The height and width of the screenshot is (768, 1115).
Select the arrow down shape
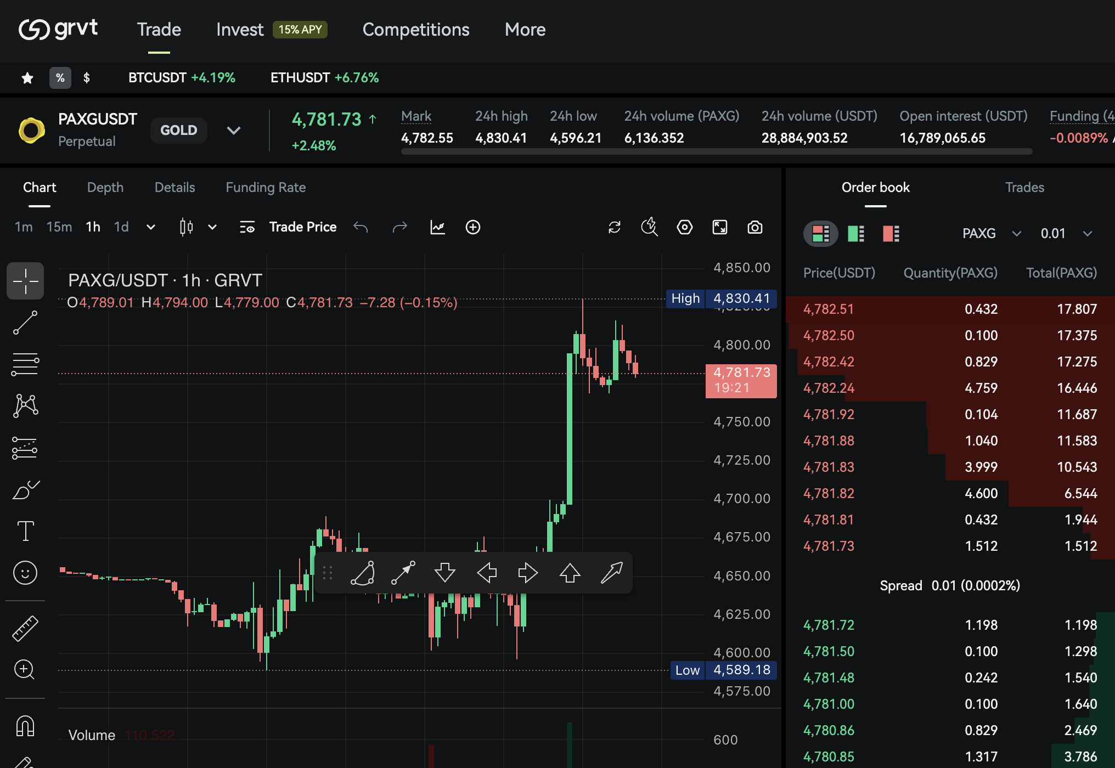tap(445, 573)
